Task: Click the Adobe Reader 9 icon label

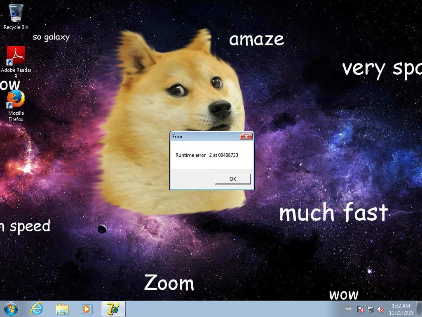Action: click(x=16, y=73)
